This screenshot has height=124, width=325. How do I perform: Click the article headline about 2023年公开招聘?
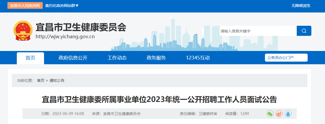(159, 100)
